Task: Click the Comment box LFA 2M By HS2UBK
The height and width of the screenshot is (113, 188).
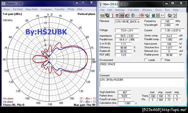Action: [x=142, y=83]
